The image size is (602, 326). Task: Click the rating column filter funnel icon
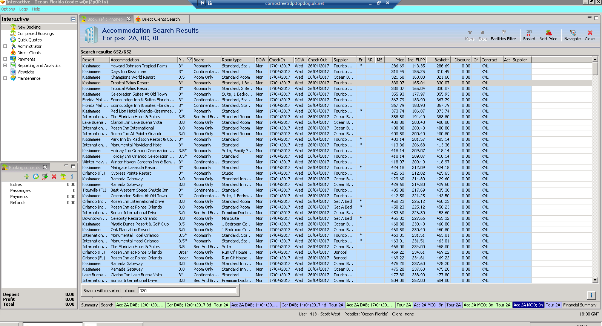tap(190, 60)
